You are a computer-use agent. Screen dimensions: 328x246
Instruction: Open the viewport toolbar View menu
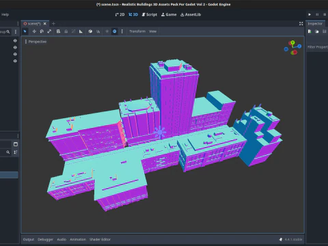[x=152, y=31]
